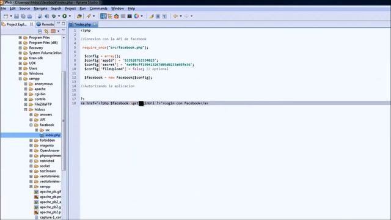Click the Forward navigation arrow icon
Viewport: 391px width, 220px height.
[186, 16]
